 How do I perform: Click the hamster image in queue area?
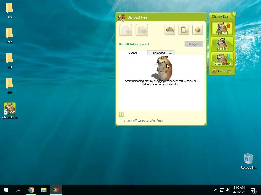(x=162, y=68)
